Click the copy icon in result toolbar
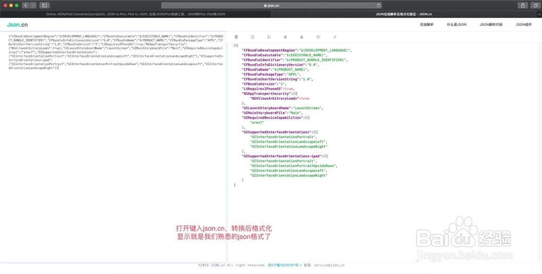Viewport: 542px width, 274px height. (318, 37)
